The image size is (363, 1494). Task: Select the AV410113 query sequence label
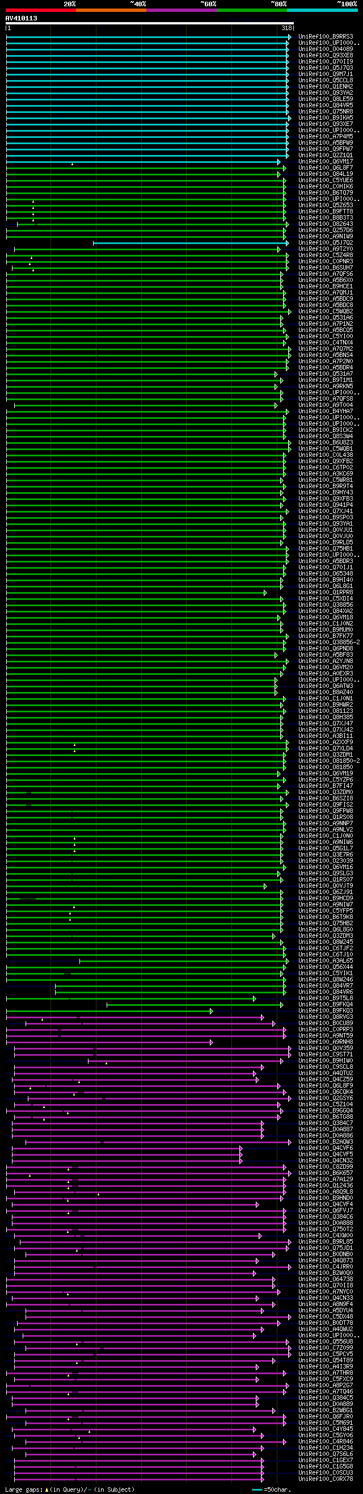(22, 19)
